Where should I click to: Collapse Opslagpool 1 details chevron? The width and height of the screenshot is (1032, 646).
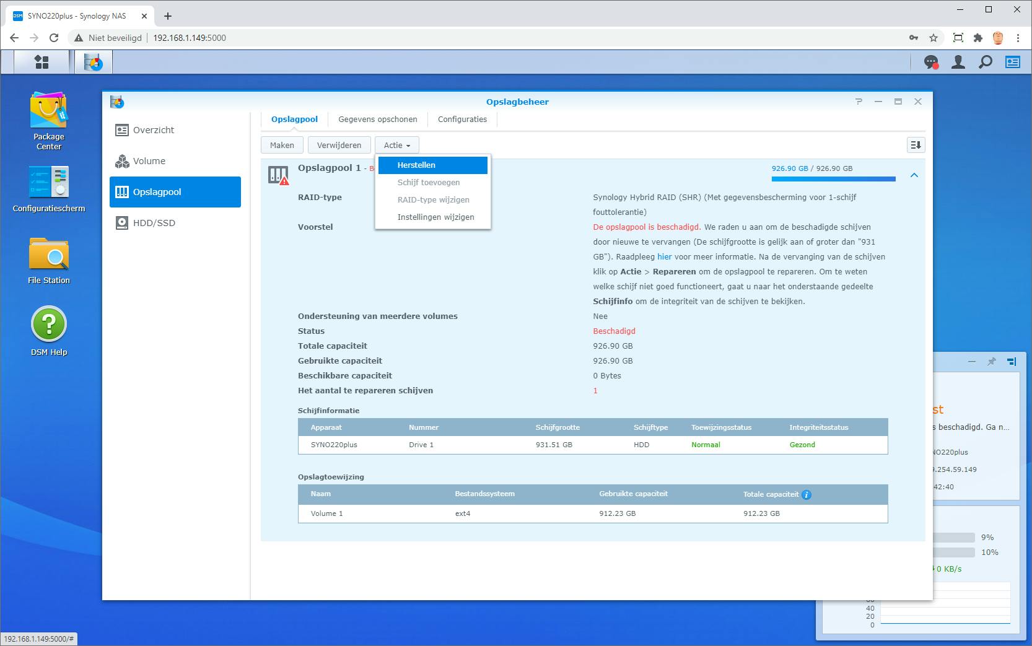point(914,175)
